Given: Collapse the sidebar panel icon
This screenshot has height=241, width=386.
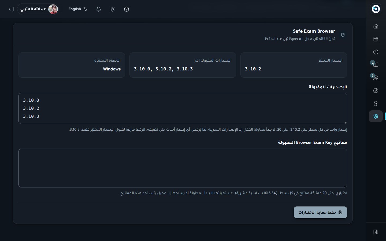Looking at the screenshot, I should click(x=376, y=232).
